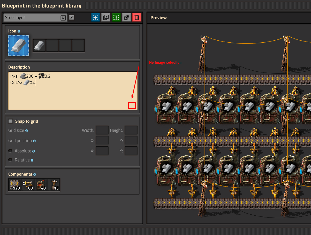Click coal icon in description text

point(41,76)
